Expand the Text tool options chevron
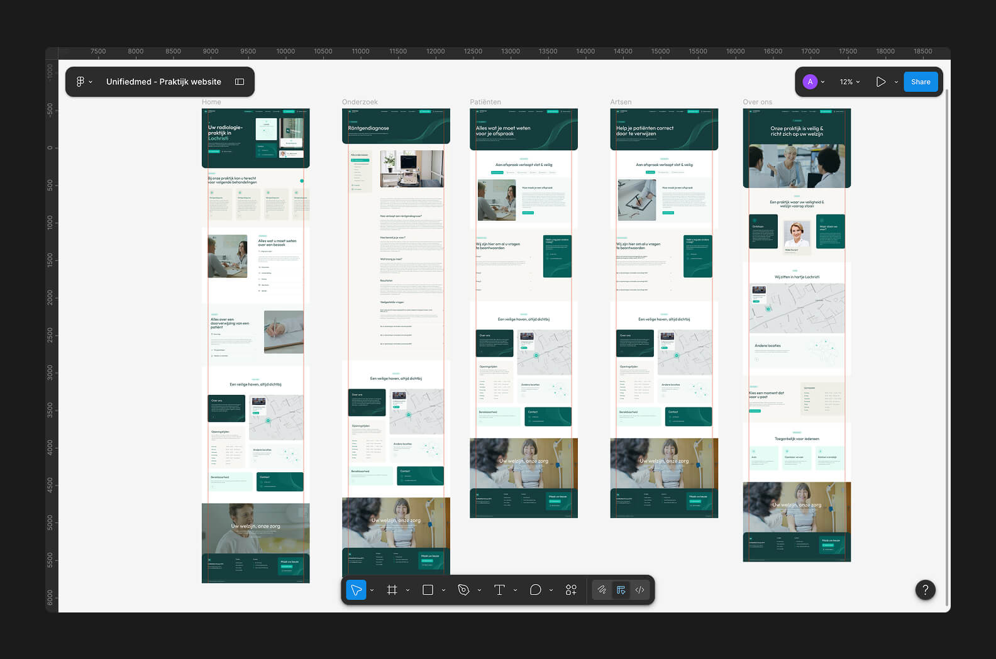The width and height of the screenshot is (996, 659). coord(515,590)
